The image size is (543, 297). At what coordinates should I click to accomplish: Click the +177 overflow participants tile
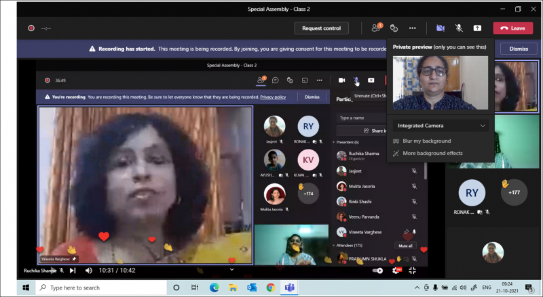click(514, 192)
